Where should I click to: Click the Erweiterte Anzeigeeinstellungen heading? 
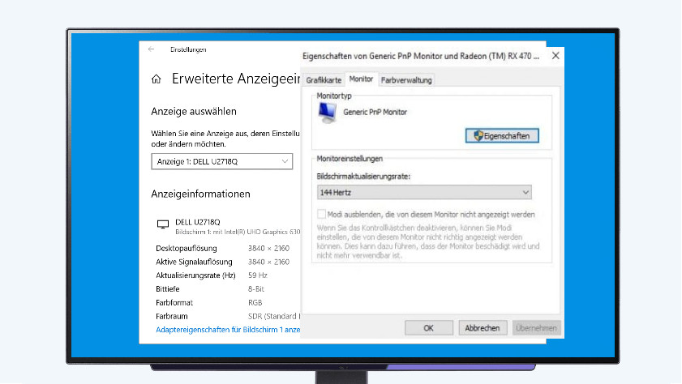point(235,79)
